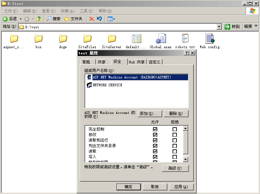Click the red Delete X icon
Image resolution: width=260 pixels, height=194 pixels.
(92, 19)
